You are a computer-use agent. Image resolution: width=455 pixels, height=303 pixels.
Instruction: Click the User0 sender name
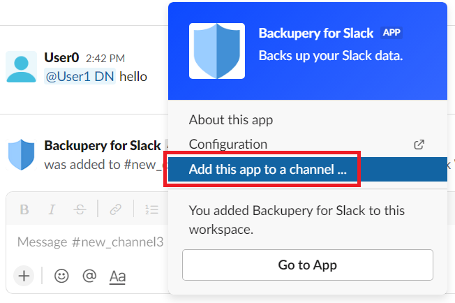(x=61, y=57)
